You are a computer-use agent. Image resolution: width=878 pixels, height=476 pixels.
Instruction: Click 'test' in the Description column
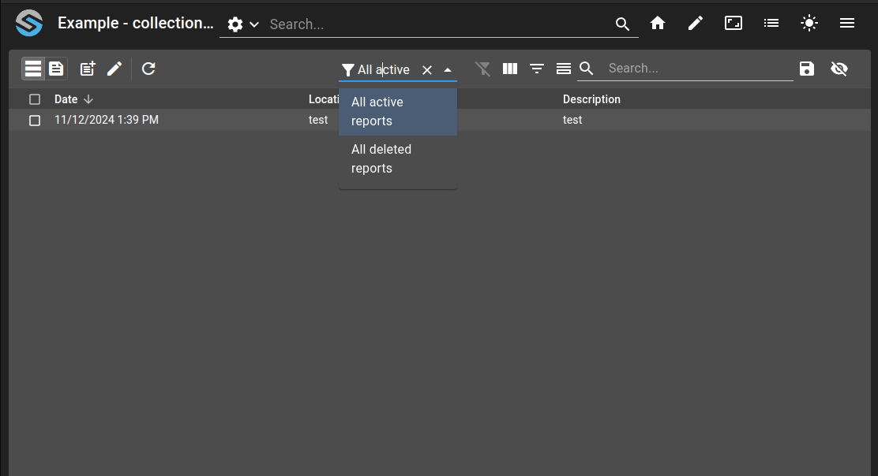pyautogui.click(x=572, y=120)
